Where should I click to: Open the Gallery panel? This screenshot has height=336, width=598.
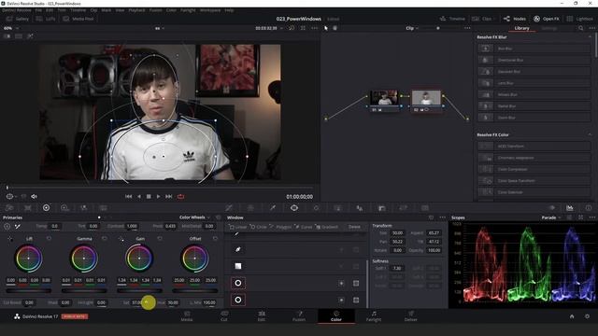point(18,19)
